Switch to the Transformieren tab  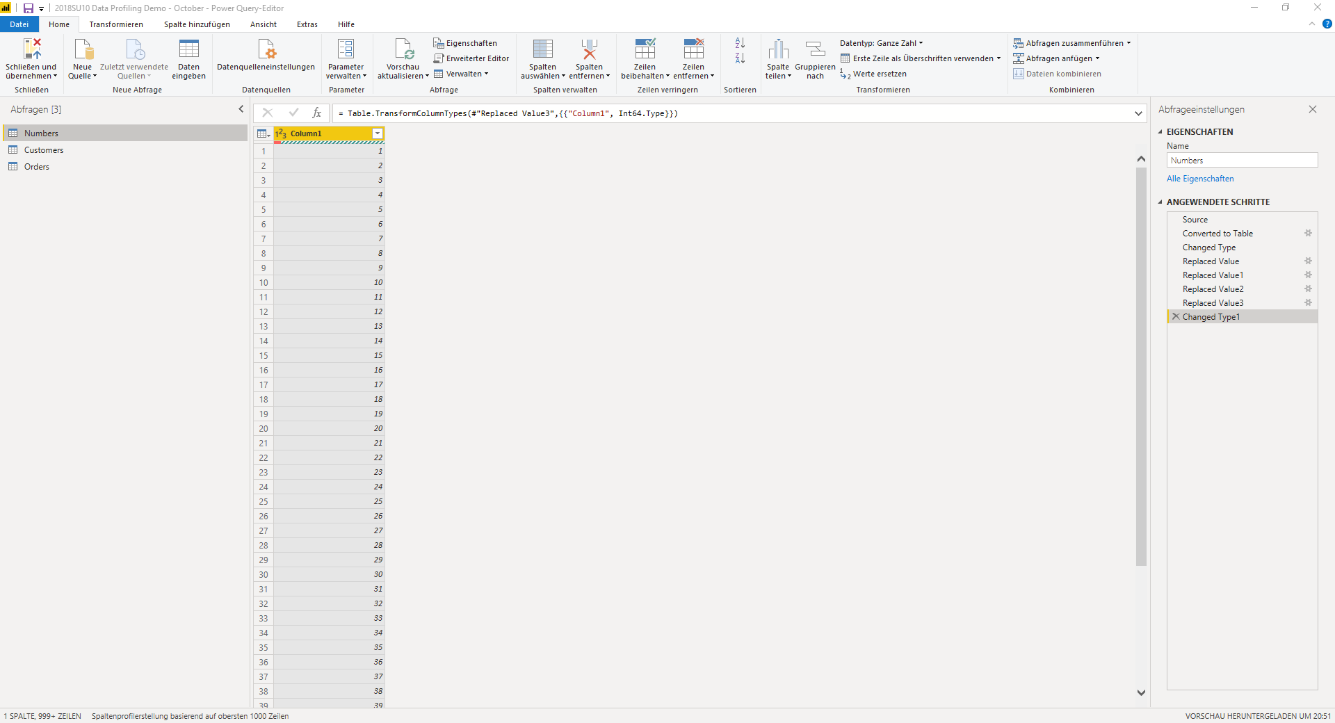pyautogui.click(x=116, y=24)
